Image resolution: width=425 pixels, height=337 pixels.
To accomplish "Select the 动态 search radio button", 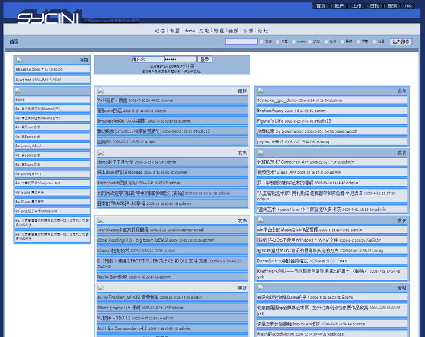I will [262, 42].
